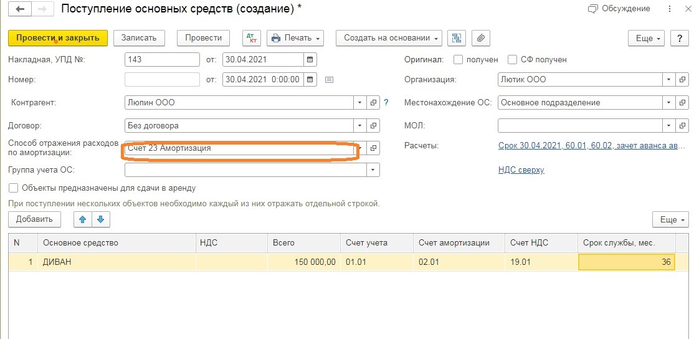Expand the Договор dropdown list

tap(360, 126)
